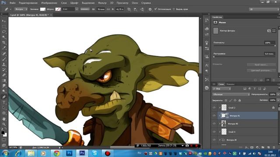This screenshot has height=157, width=280.
Task: Open the Фигура tool mode dropdown
Action: (21, 9)
